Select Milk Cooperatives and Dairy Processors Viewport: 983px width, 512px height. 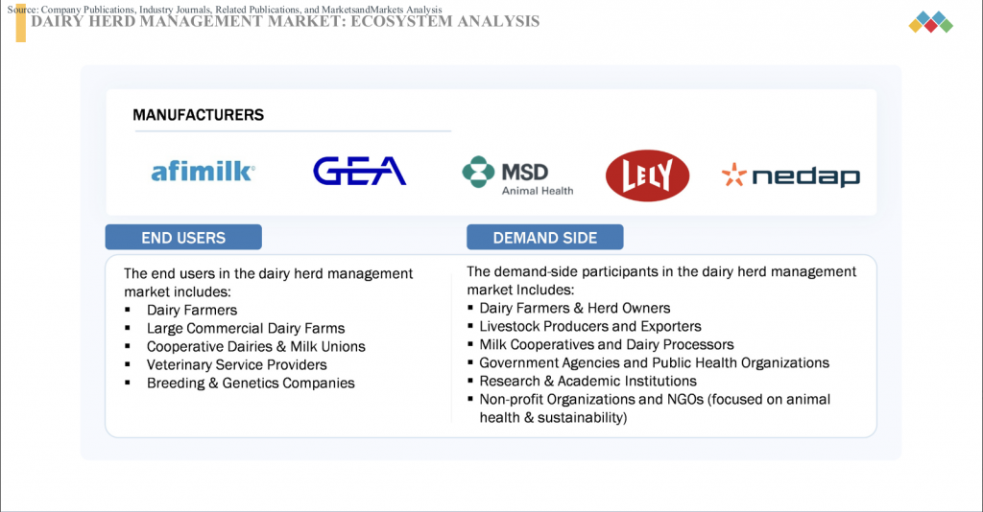tap(606, 344)
